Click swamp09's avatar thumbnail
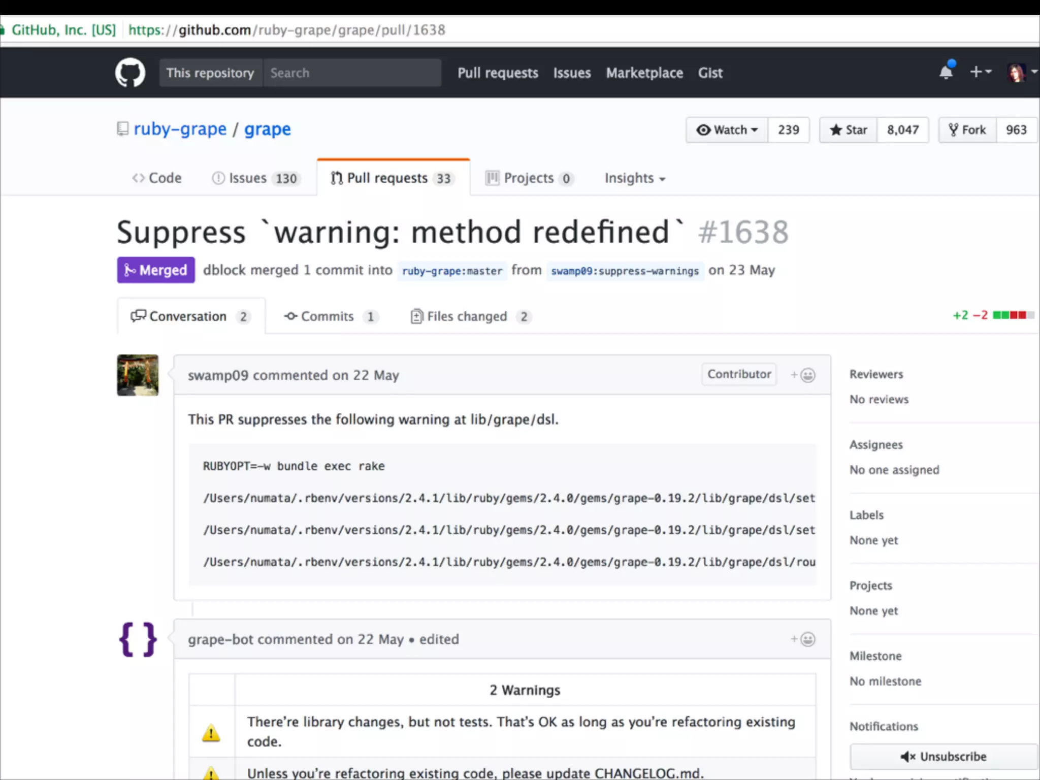The height and width of the screenshot is (780, 1040). (x=138, y=375)
